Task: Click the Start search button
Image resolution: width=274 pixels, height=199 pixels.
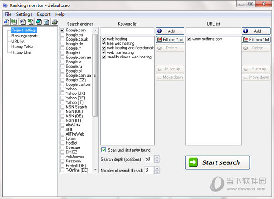Action: (x=217, y=162)
